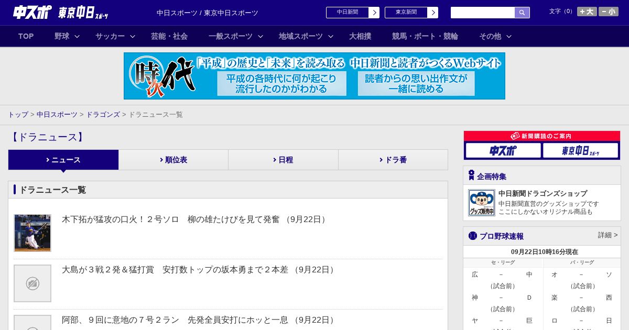Viewport: 629px width, 330px height.
Task: Open 詳細 > link in プロ野球速報
Action: click(608, 235)
